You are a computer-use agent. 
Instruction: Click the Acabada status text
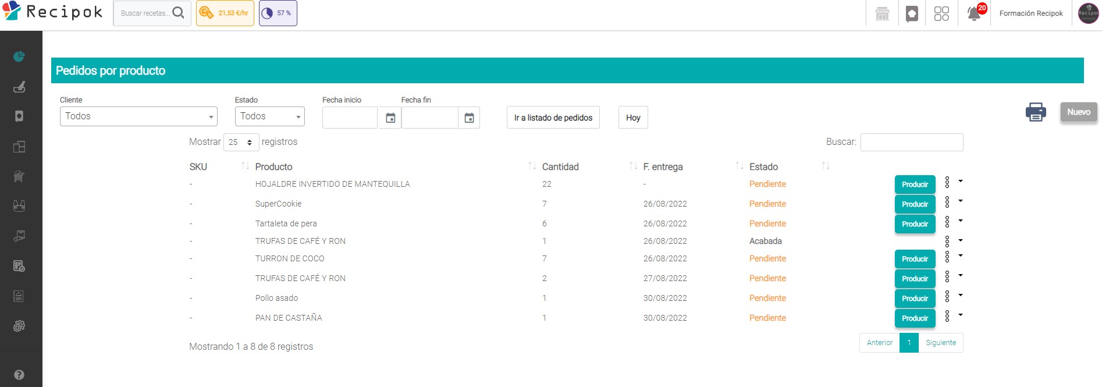click(766, 241)
